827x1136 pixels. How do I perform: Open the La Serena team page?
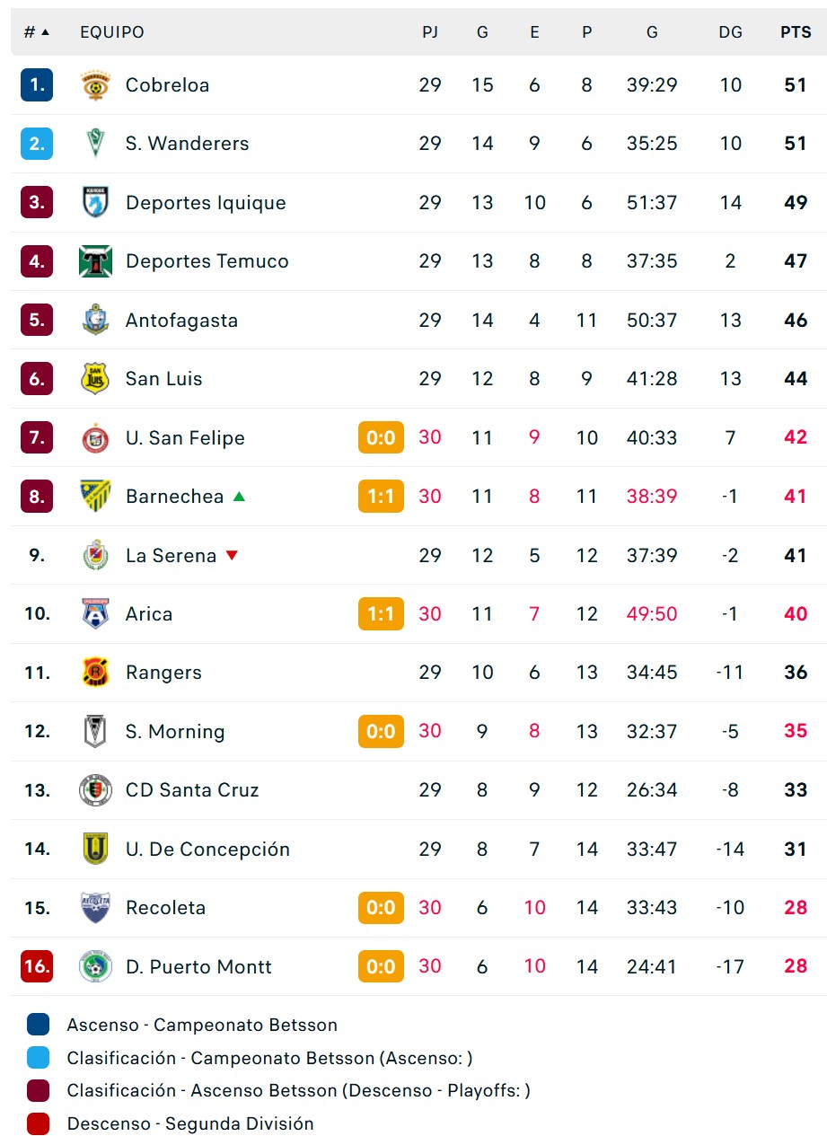click(171, 556)
